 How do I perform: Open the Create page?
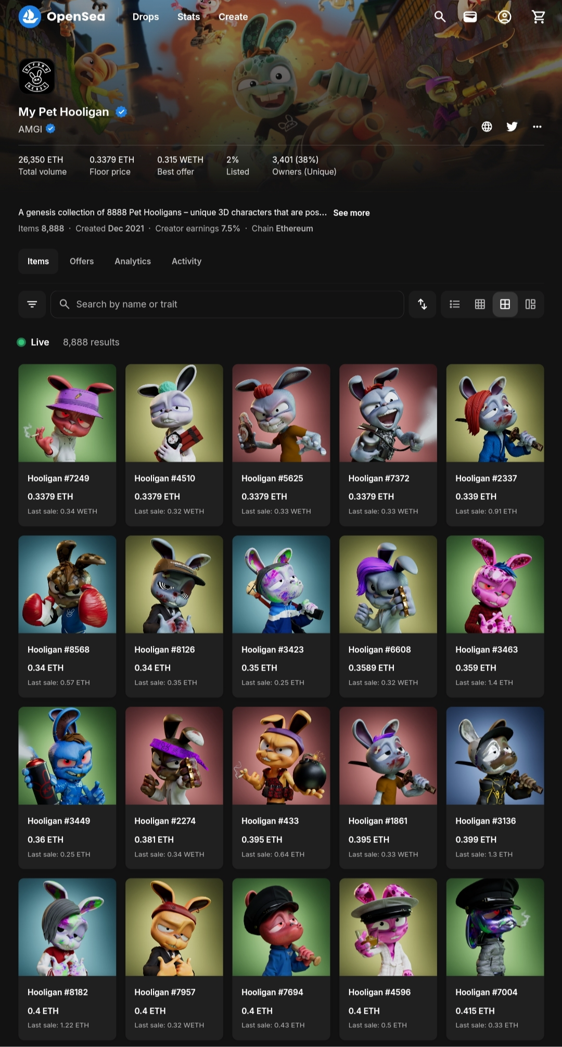[233, 17]
